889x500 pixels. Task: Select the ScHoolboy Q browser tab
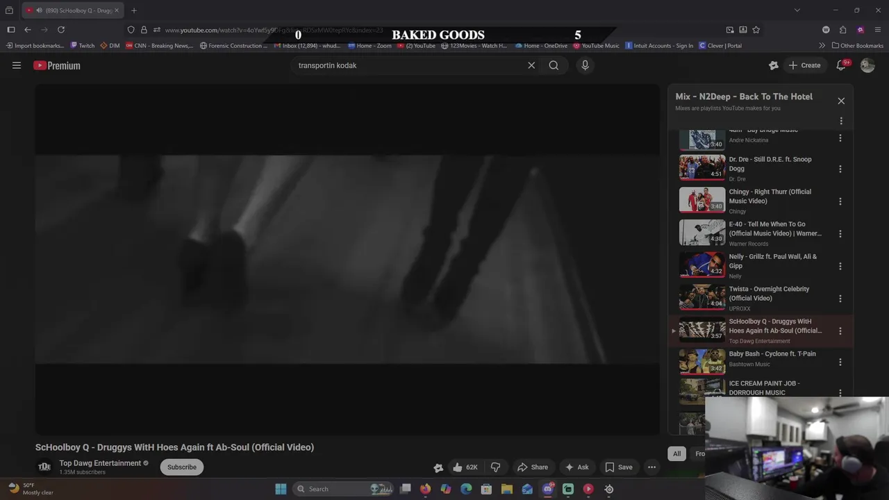[72, 10]
